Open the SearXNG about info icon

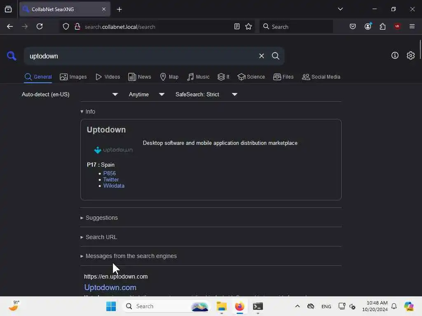395,56
